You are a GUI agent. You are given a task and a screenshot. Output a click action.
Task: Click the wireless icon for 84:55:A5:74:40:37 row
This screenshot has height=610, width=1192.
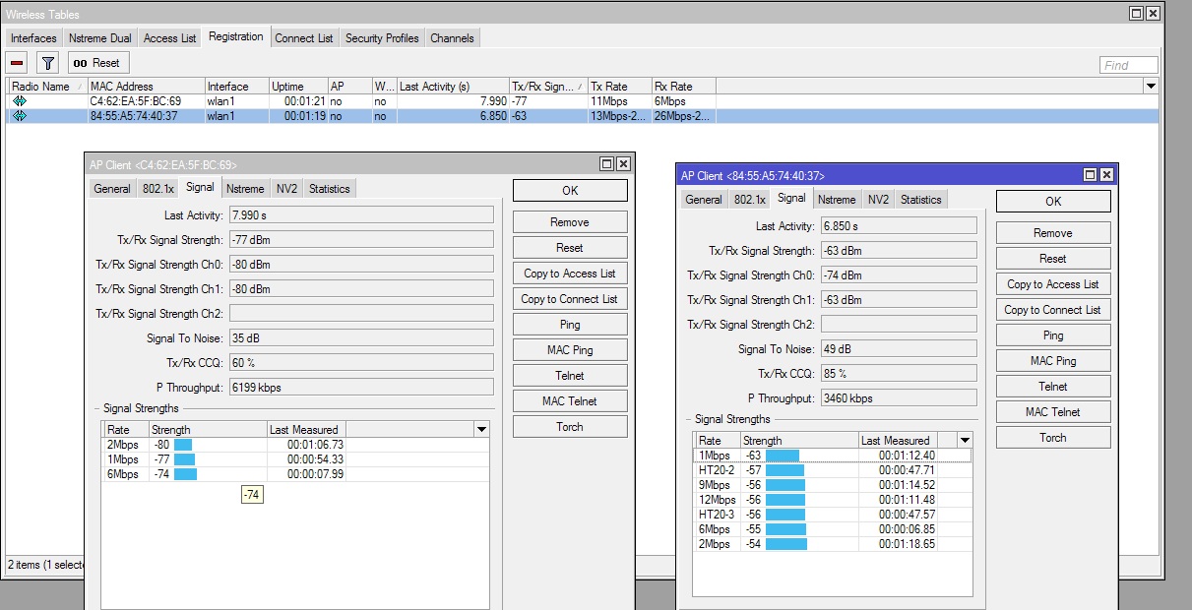point(20,116)
